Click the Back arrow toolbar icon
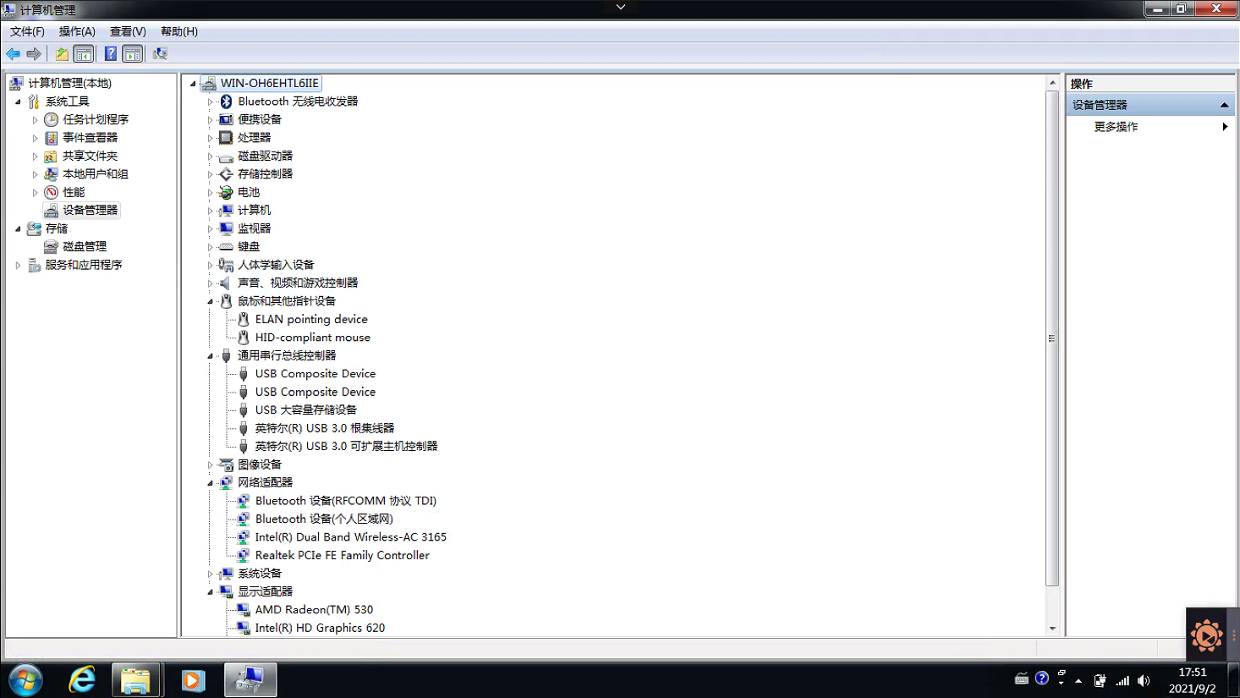 (14, 54)
